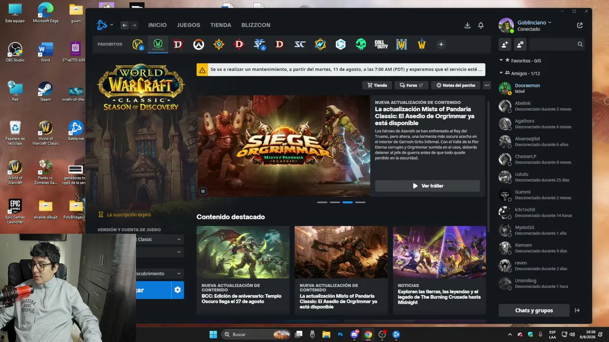The width and height of the screenshot is (609, 342).
Task: Go to the BLIZZCON tab
Action: pyautogui.click(x=256, y=25)
